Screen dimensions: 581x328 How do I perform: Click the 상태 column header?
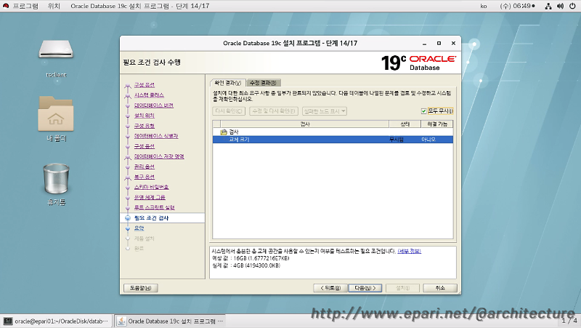click(405, 124)
